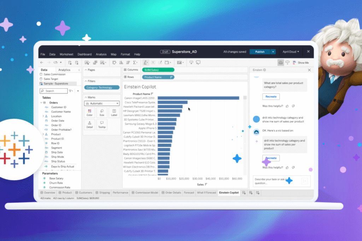Screen dimensions: 362x241
Task: Click the data pane filter icon beside Search
Action: pyautogui.click(x=71, y=91)
